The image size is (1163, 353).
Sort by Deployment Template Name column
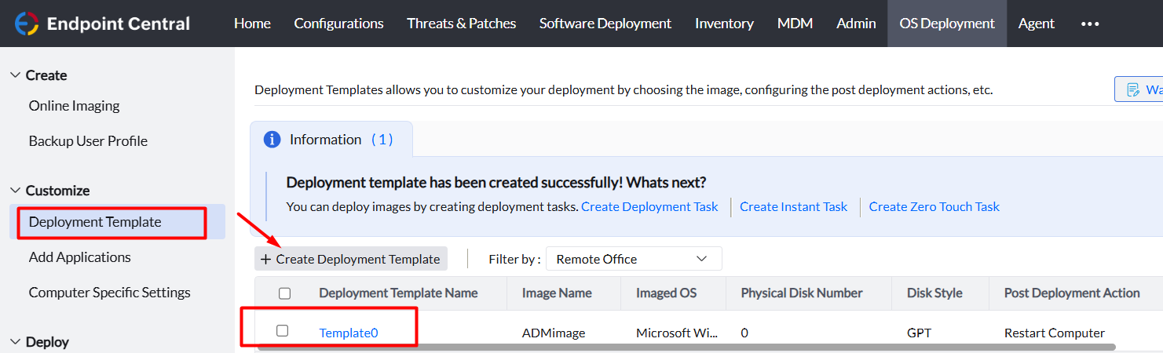point(398,293)
